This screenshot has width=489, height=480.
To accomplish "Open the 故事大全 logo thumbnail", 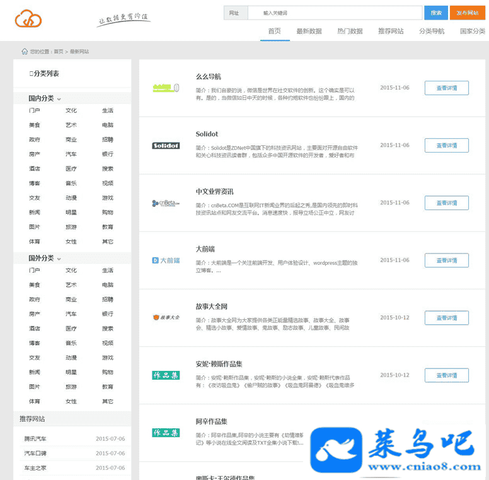I will pos(166,317).
